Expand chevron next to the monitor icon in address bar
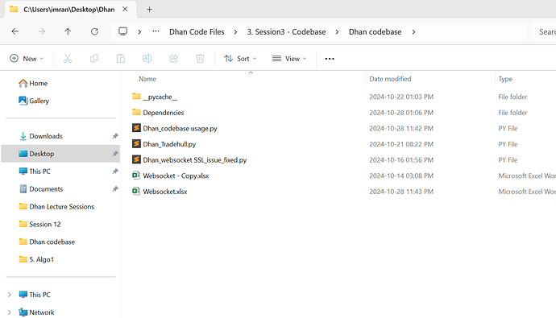This screenshot has width=556, height=318. coord(139,32)
